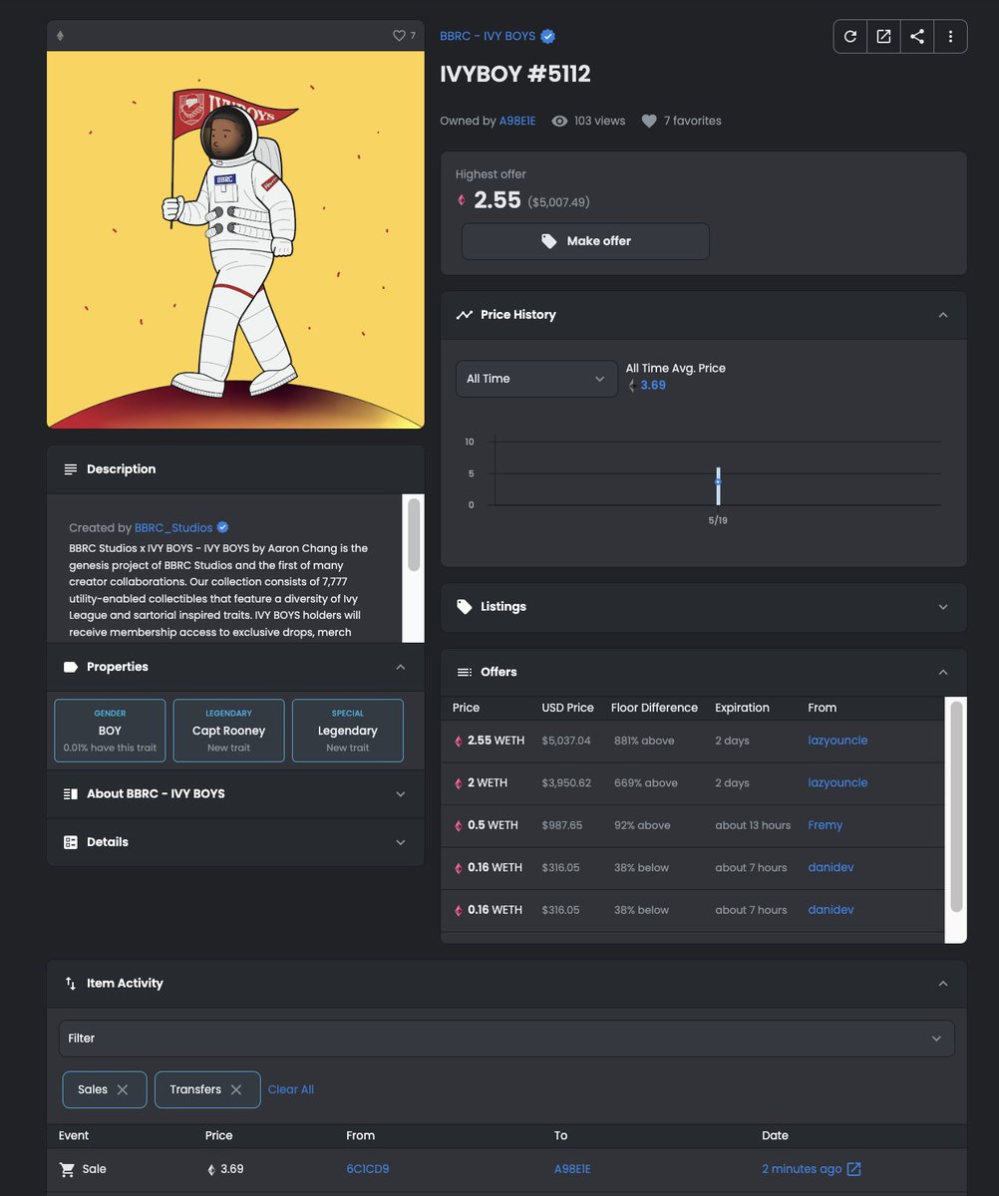The height and width of the screenshot is (1196, 999).
Task: Open lazyouncle link on 2 WETH offer
Action: pos(837,782)
